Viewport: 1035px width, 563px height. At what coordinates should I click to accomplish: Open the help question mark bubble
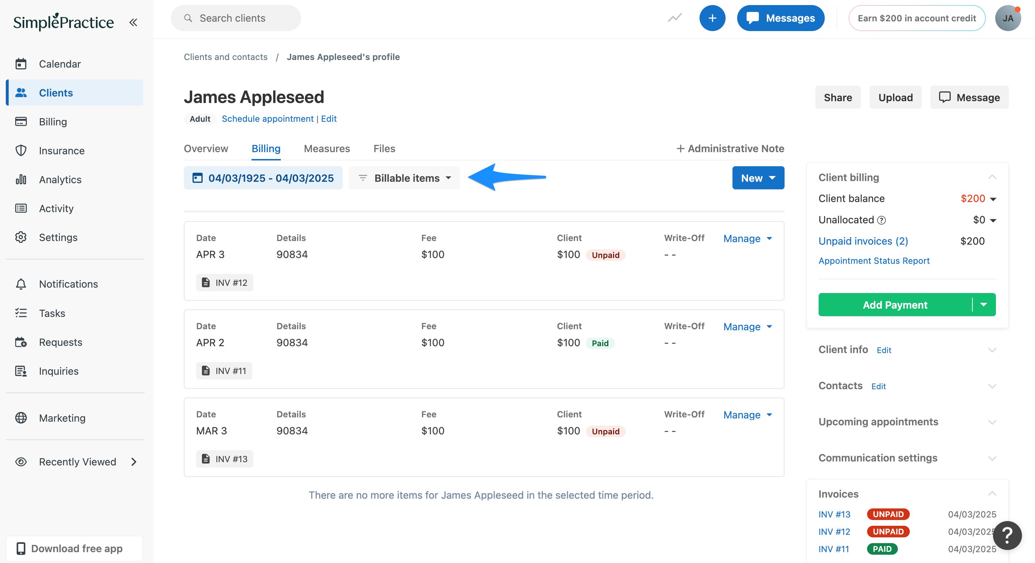click(1007, 535)
